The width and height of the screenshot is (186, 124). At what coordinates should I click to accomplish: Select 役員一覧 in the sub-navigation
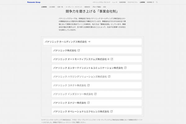60,7
